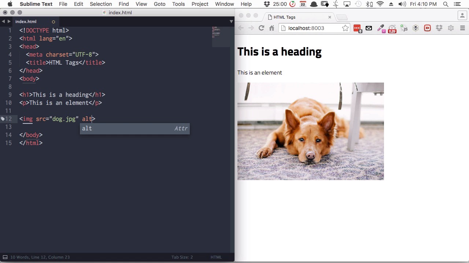Image resolution: width=469 pixels, height=263 pixels.
Task: Open the Wi-Fi menu
Action: coord(380,4)
